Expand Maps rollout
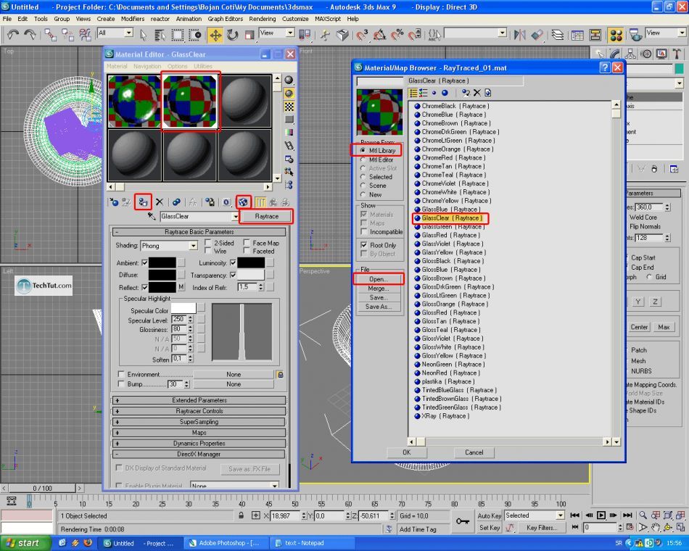This screenshot has width=689, height=551. 199,433
